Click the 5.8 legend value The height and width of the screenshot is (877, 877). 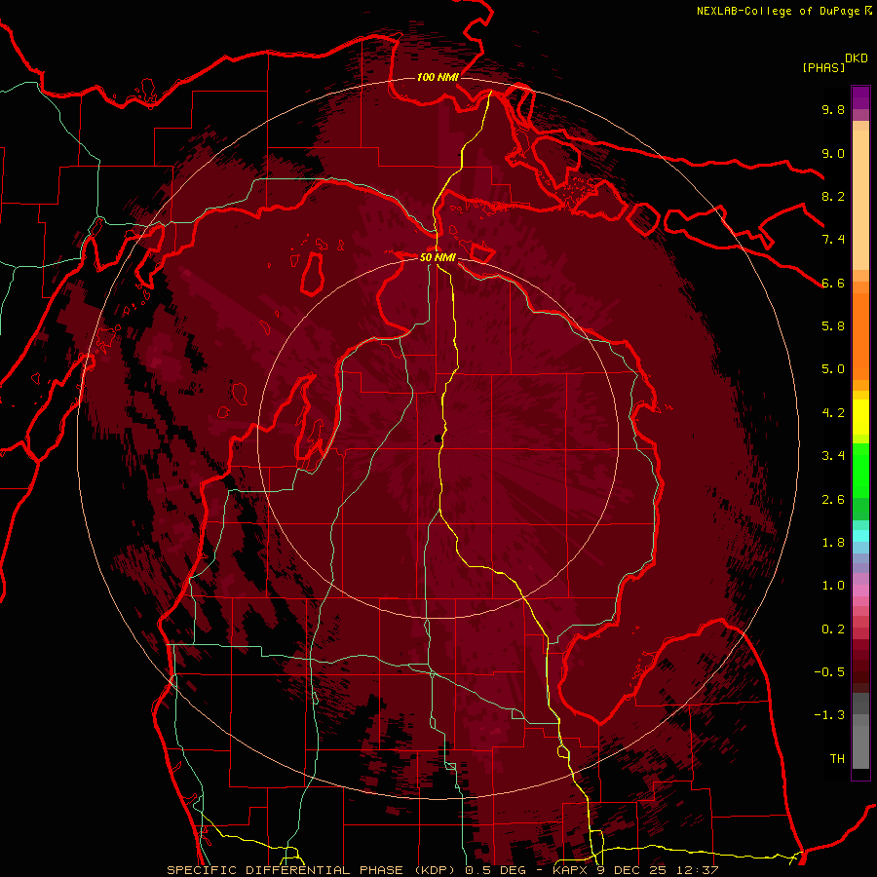point(833,326)
